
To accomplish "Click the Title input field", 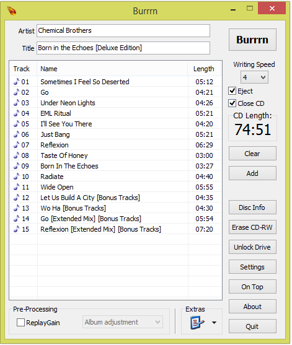I will coord(123,48).
